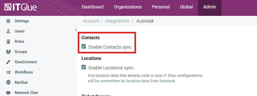Switch to the Organizations tab
Viewport: 257px width, 96px height.
(128, 7)
